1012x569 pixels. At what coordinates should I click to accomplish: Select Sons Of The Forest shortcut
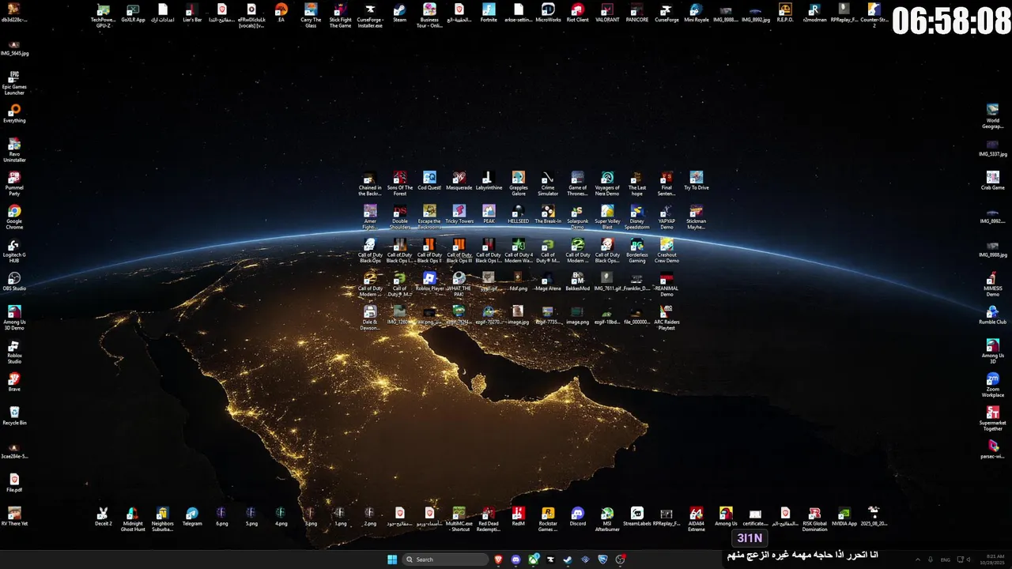(x=400, y=183)
